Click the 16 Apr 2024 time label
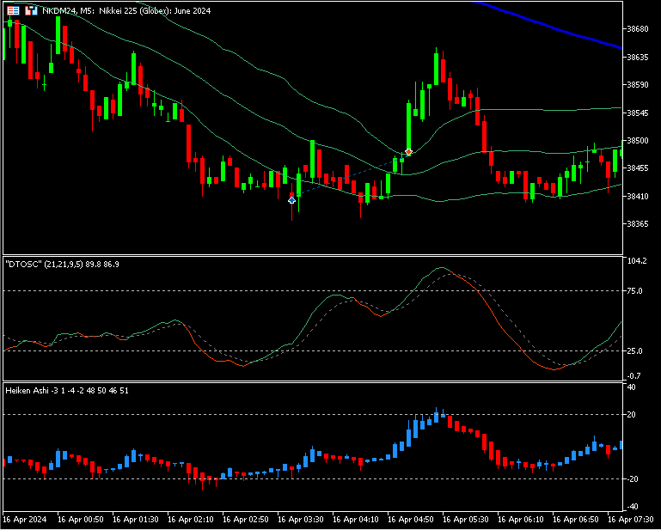 tap(25, 519)
